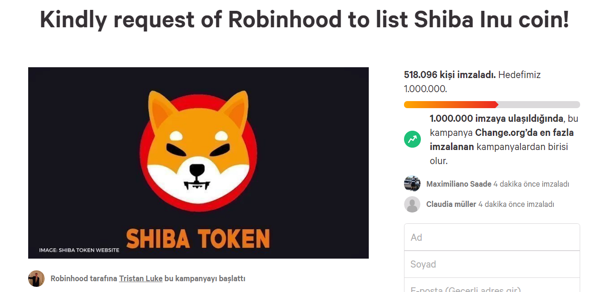606x292 pixels.
Task: Click the Hedefimiz goal text
Action: point(520,75)
